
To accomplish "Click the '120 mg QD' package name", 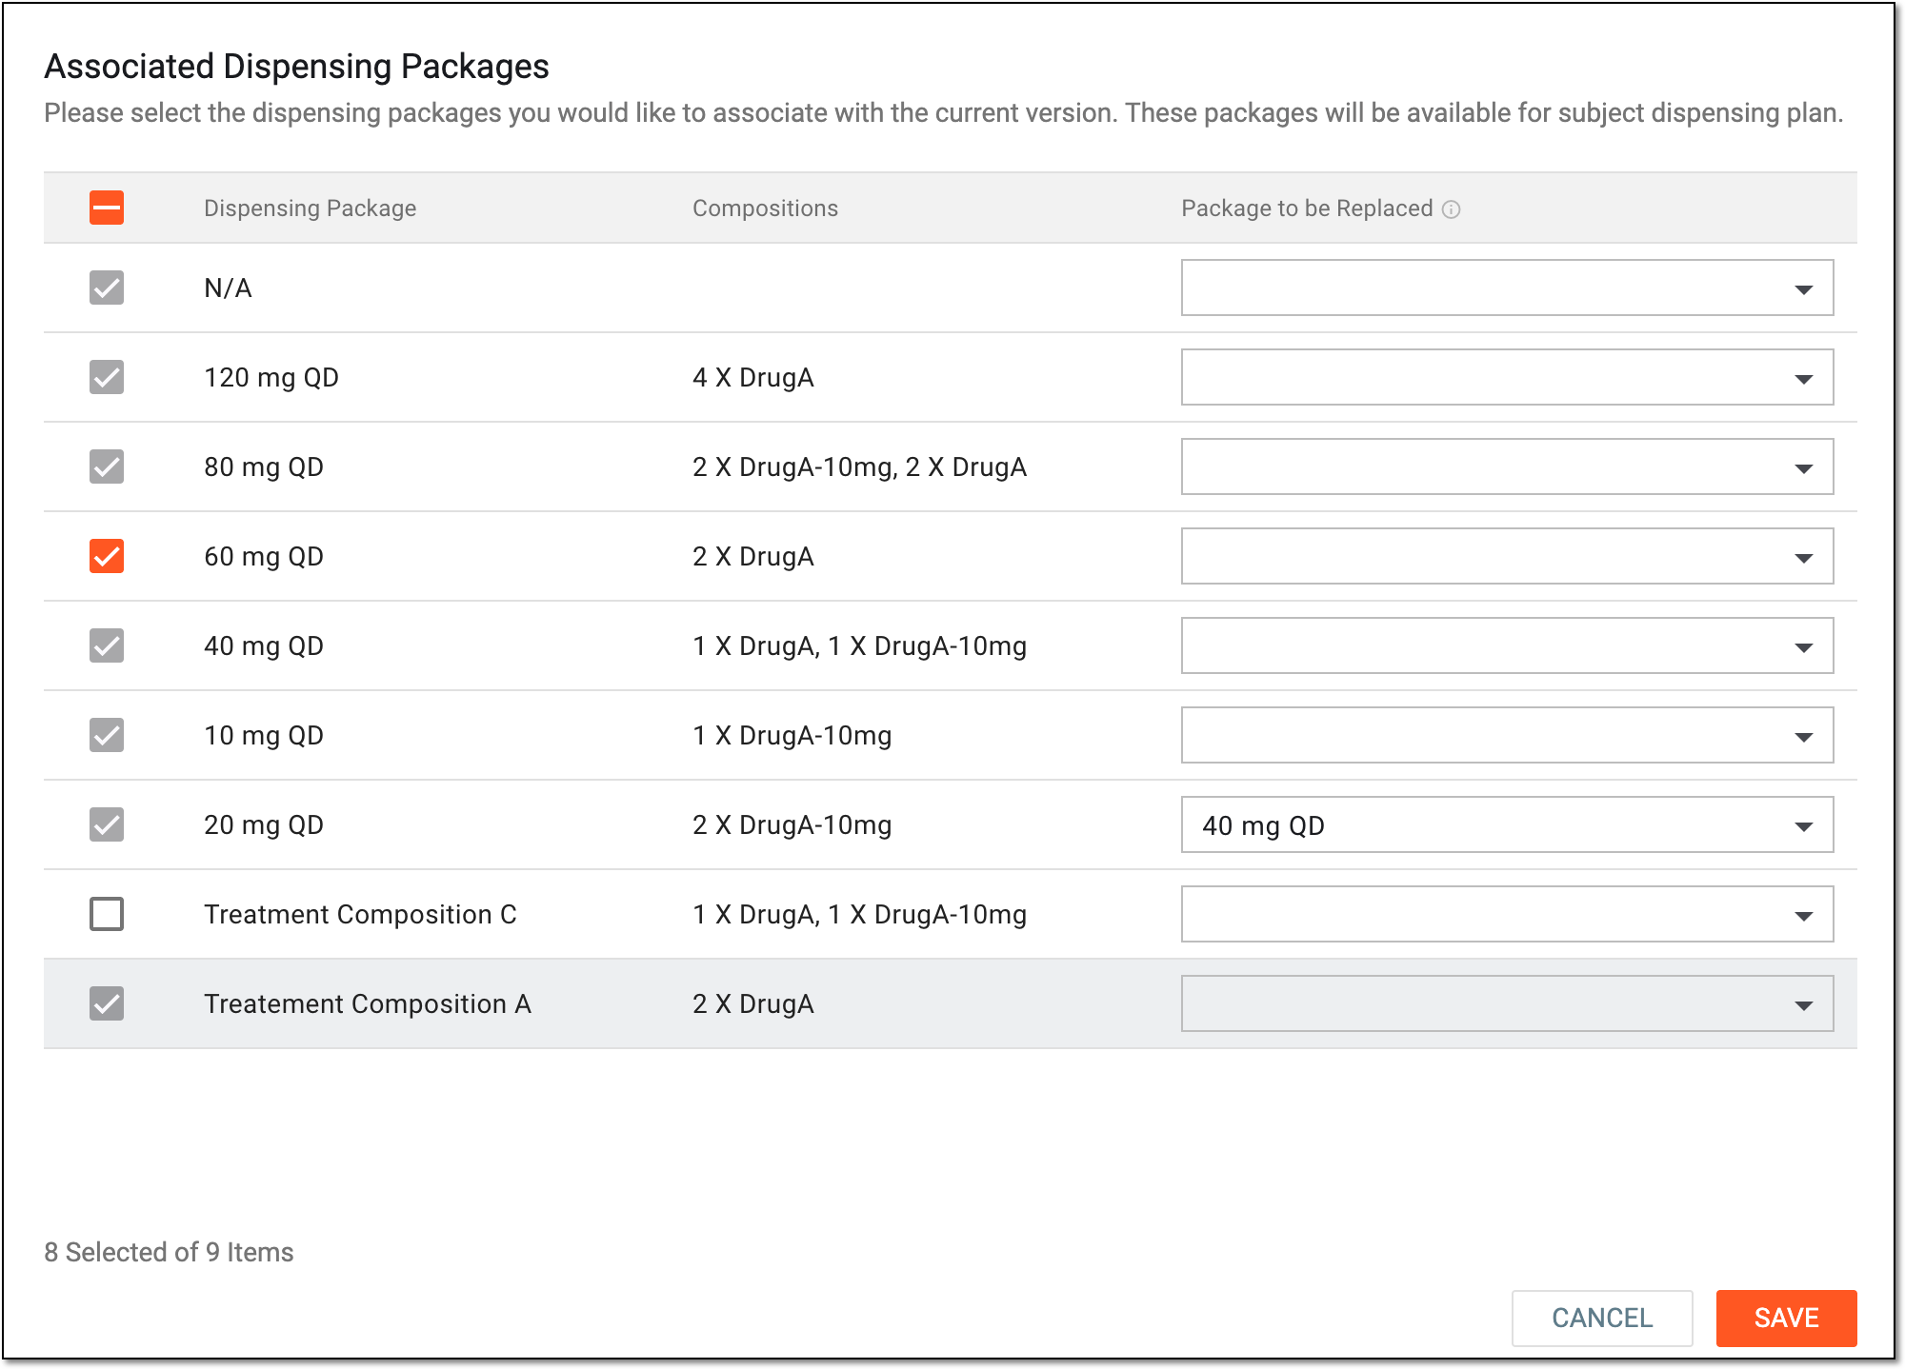I will click(x=271, y=378).
